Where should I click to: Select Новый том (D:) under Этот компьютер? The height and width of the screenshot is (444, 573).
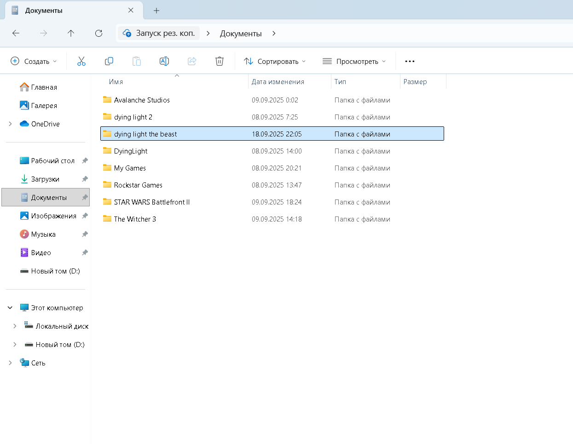[x=60, y=345]
